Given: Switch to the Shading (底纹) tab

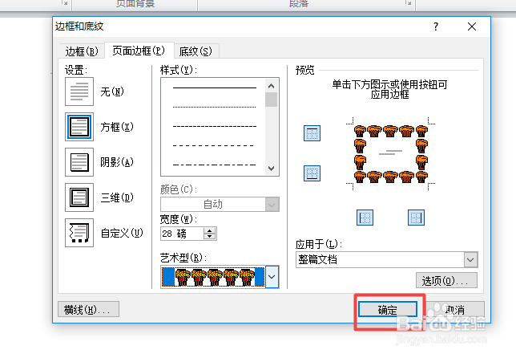Looking at the screenshot, I should pos(196,51).
